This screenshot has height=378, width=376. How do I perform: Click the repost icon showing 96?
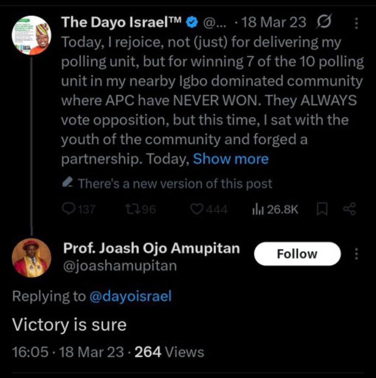pos(131,209)
